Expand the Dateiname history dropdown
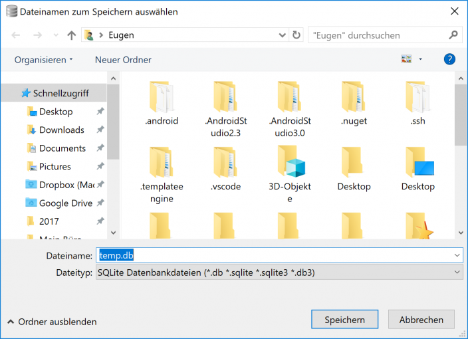The width and height of the screenshot is (468, 339). (x=457, y=255)
